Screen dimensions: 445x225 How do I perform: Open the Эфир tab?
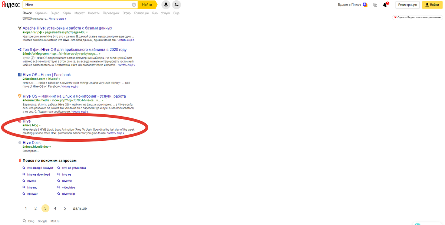pyautogui.click(x=126, y=13)
